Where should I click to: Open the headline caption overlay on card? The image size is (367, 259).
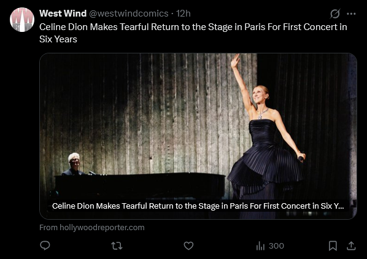pyautogui.click(x=198, y=206)
